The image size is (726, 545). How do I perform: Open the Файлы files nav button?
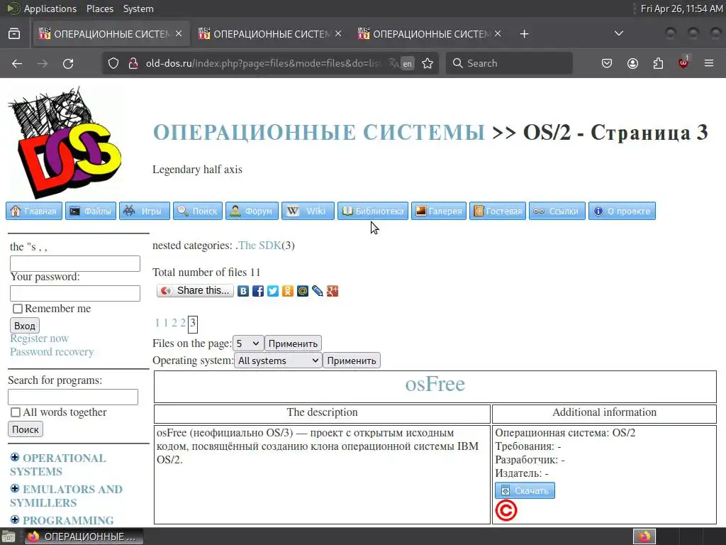(x=91, y=211)
